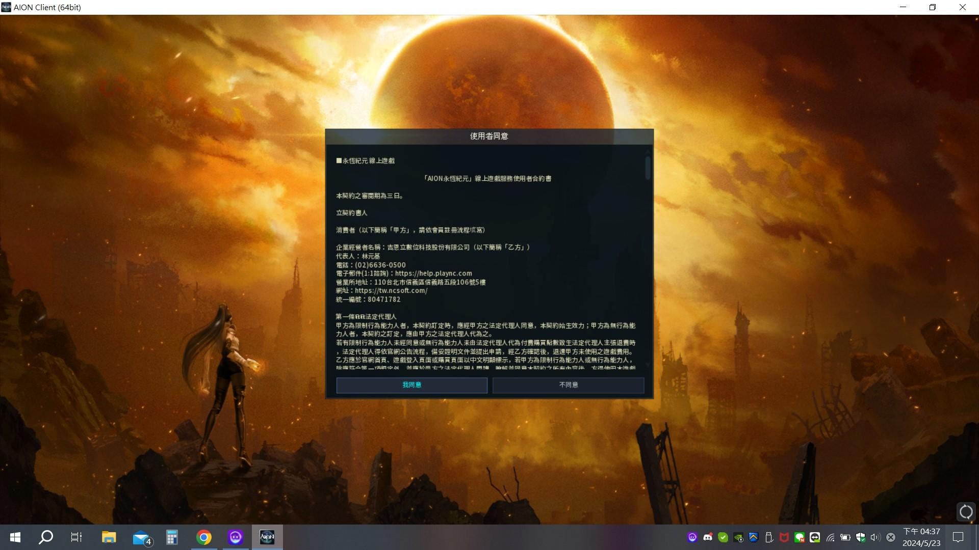Viewport: 979px width, 550px height.
Task: Open Calculator from the taskbar
Action: coord(172,537)
